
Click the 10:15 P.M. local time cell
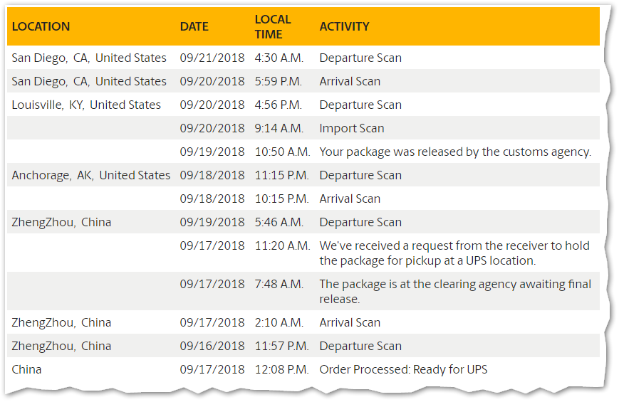coord(281,199)
